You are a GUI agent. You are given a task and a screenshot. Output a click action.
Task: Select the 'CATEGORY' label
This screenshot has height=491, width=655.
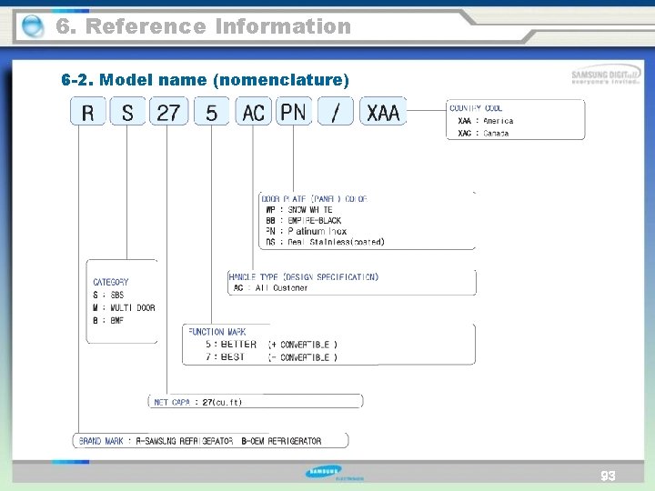[111, 282]
